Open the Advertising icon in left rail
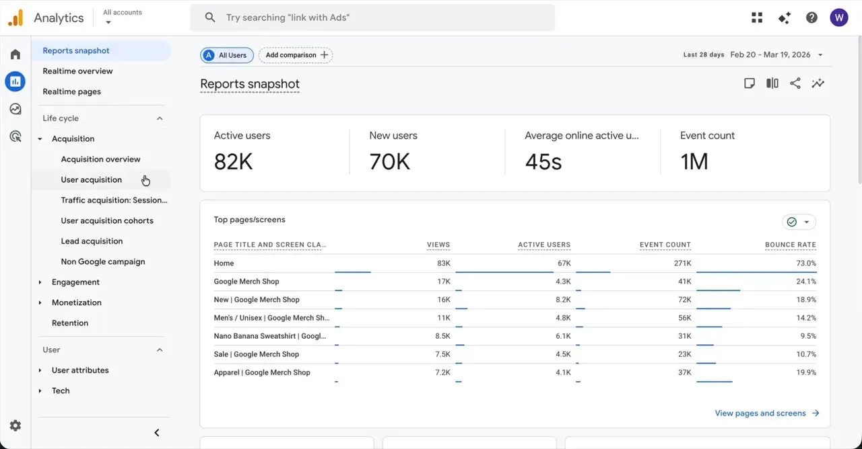This screenshot has width=862, height=449. [x=15, y=136]
